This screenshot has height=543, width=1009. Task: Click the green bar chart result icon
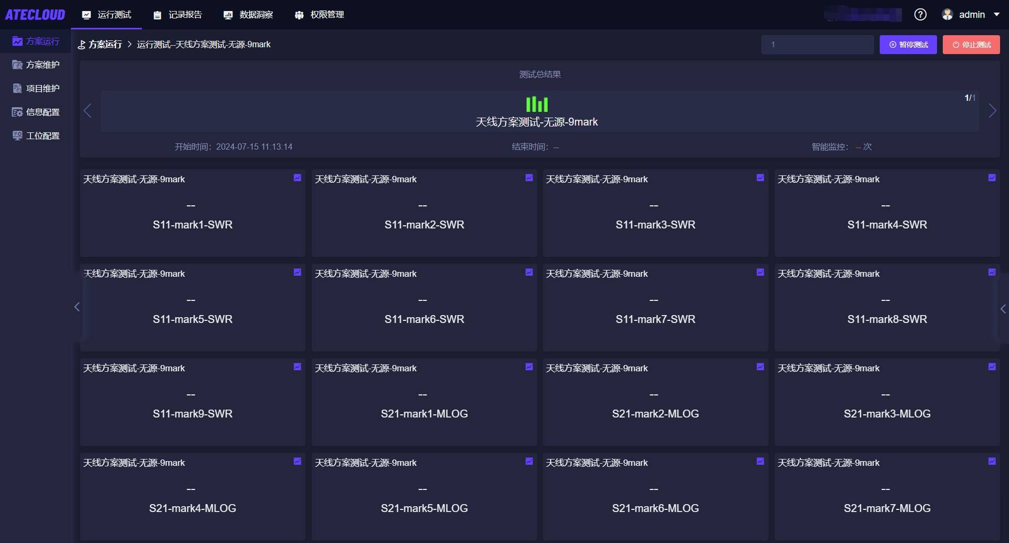(x=537, y=104)
